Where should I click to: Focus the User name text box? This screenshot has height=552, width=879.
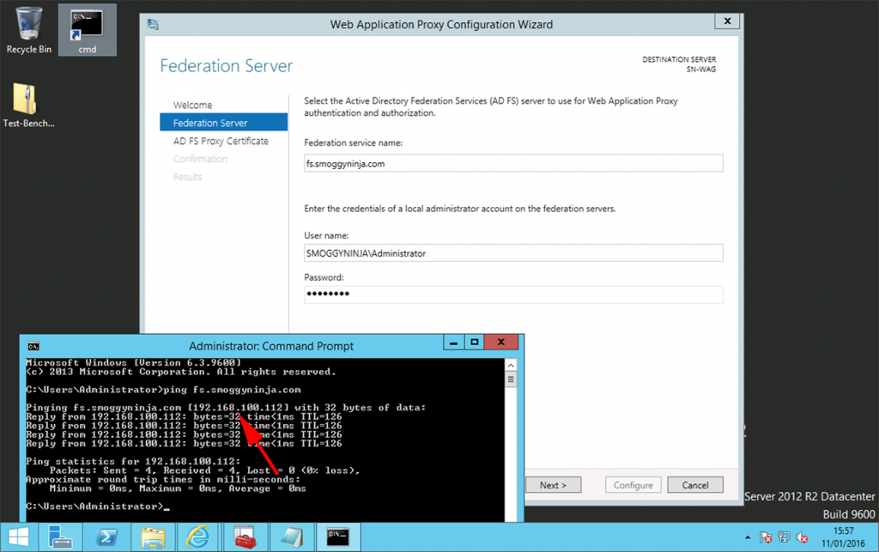[x=513, y=253]
